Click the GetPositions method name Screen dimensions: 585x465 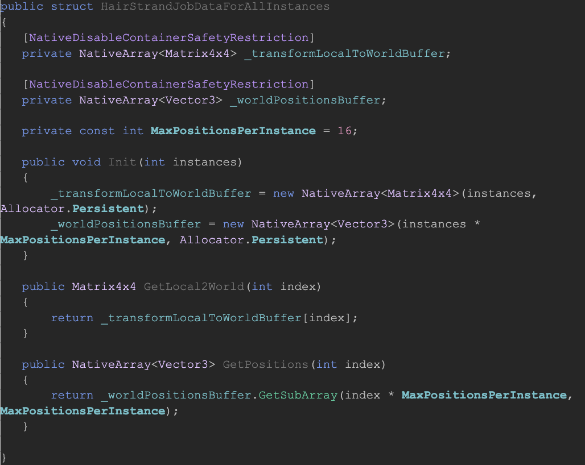pos(265,364)
